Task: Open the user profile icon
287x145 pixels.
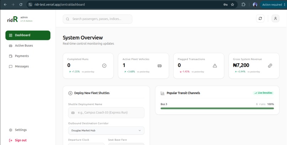Action: point(275,18)
